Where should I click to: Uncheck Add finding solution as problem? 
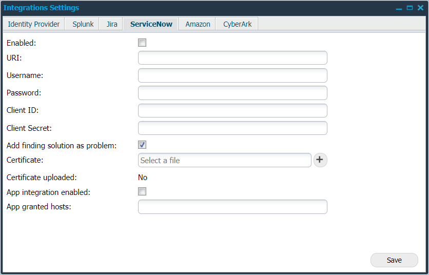point(142,145)
